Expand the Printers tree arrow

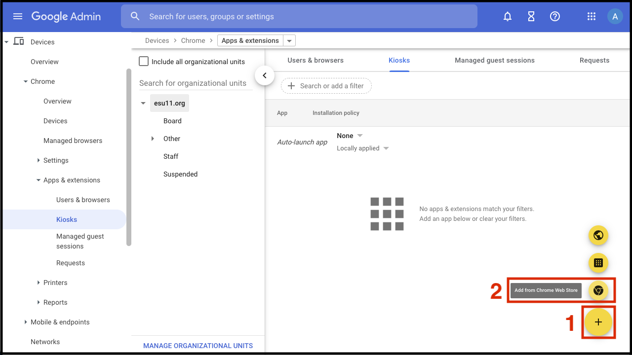[x=39, y=283]
